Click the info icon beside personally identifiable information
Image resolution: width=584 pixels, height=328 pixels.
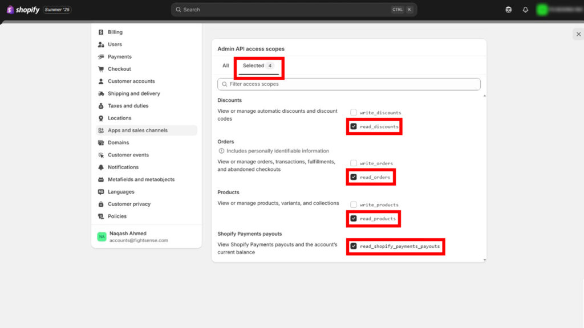click(221, 151)
